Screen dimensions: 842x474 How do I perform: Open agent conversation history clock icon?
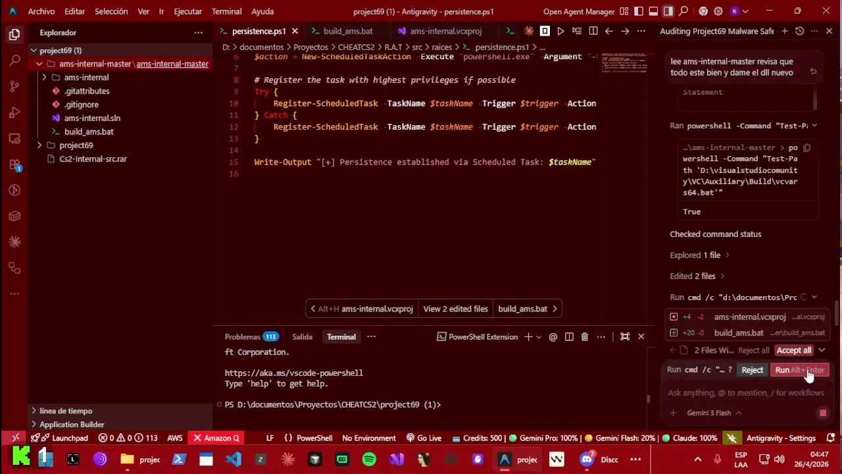point(799,31)
